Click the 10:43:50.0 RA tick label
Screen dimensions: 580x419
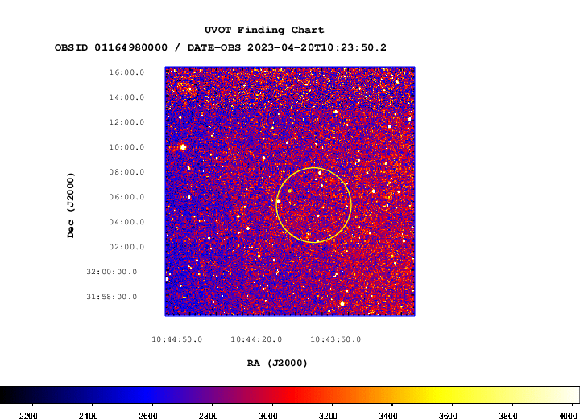pyautogui.click(x=335, y=339)
